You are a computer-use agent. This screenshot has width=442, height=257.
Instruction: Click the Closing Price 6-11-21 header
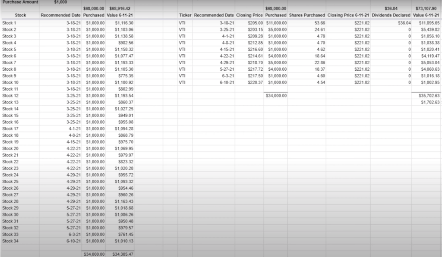tap(348, 15)
